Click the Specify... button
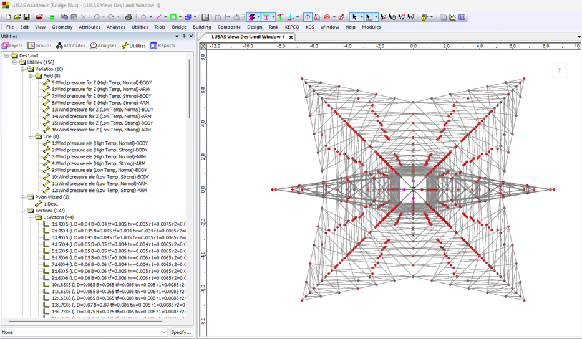The image size is (582, 339). point(181,332)
